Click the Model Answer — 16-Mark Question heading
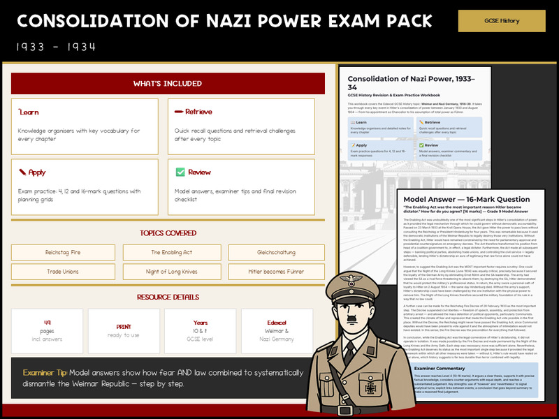This screenshot has height=419, width=559. click(x=466, y=199)
